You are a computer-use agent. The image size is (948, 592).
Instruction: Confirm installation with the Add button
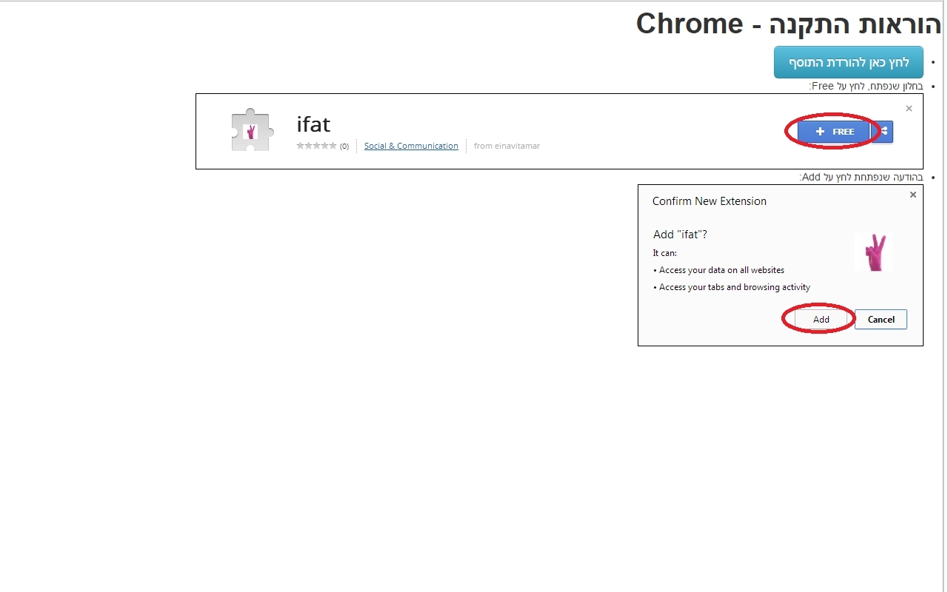click(x=820, y=319)
